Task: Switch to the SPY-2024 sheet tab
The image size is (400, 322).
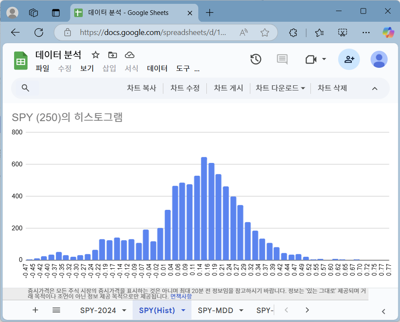Action: tap(98, 310)
